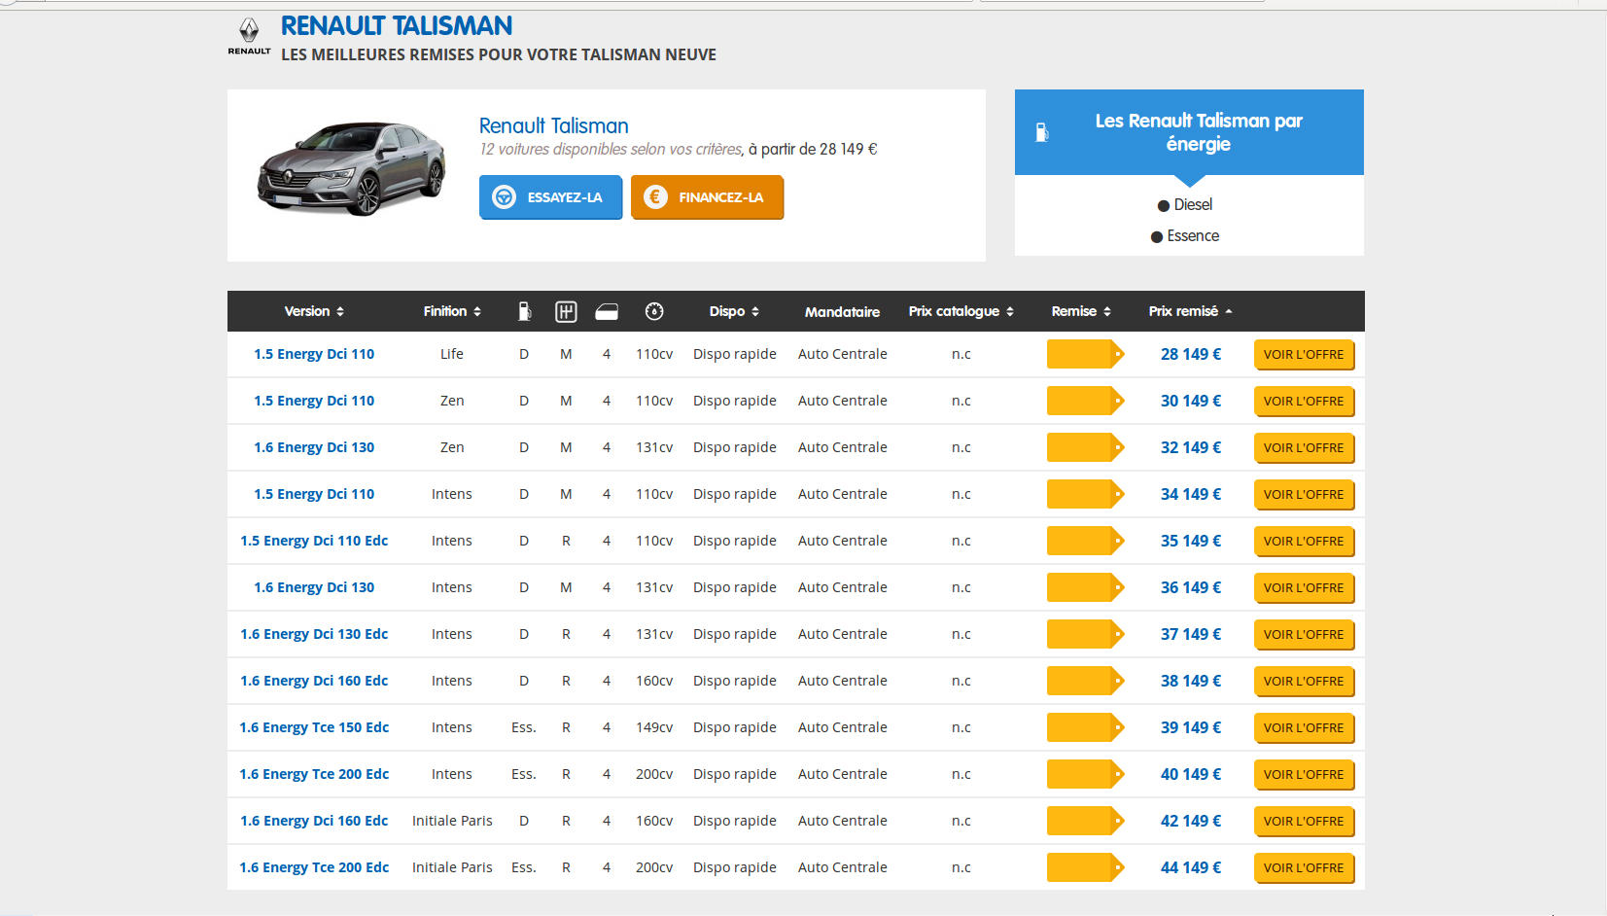This screenshot has width=1607, height=916.
Task: Open the Renault Talisman title link
Action: click(x=554, y=125)
